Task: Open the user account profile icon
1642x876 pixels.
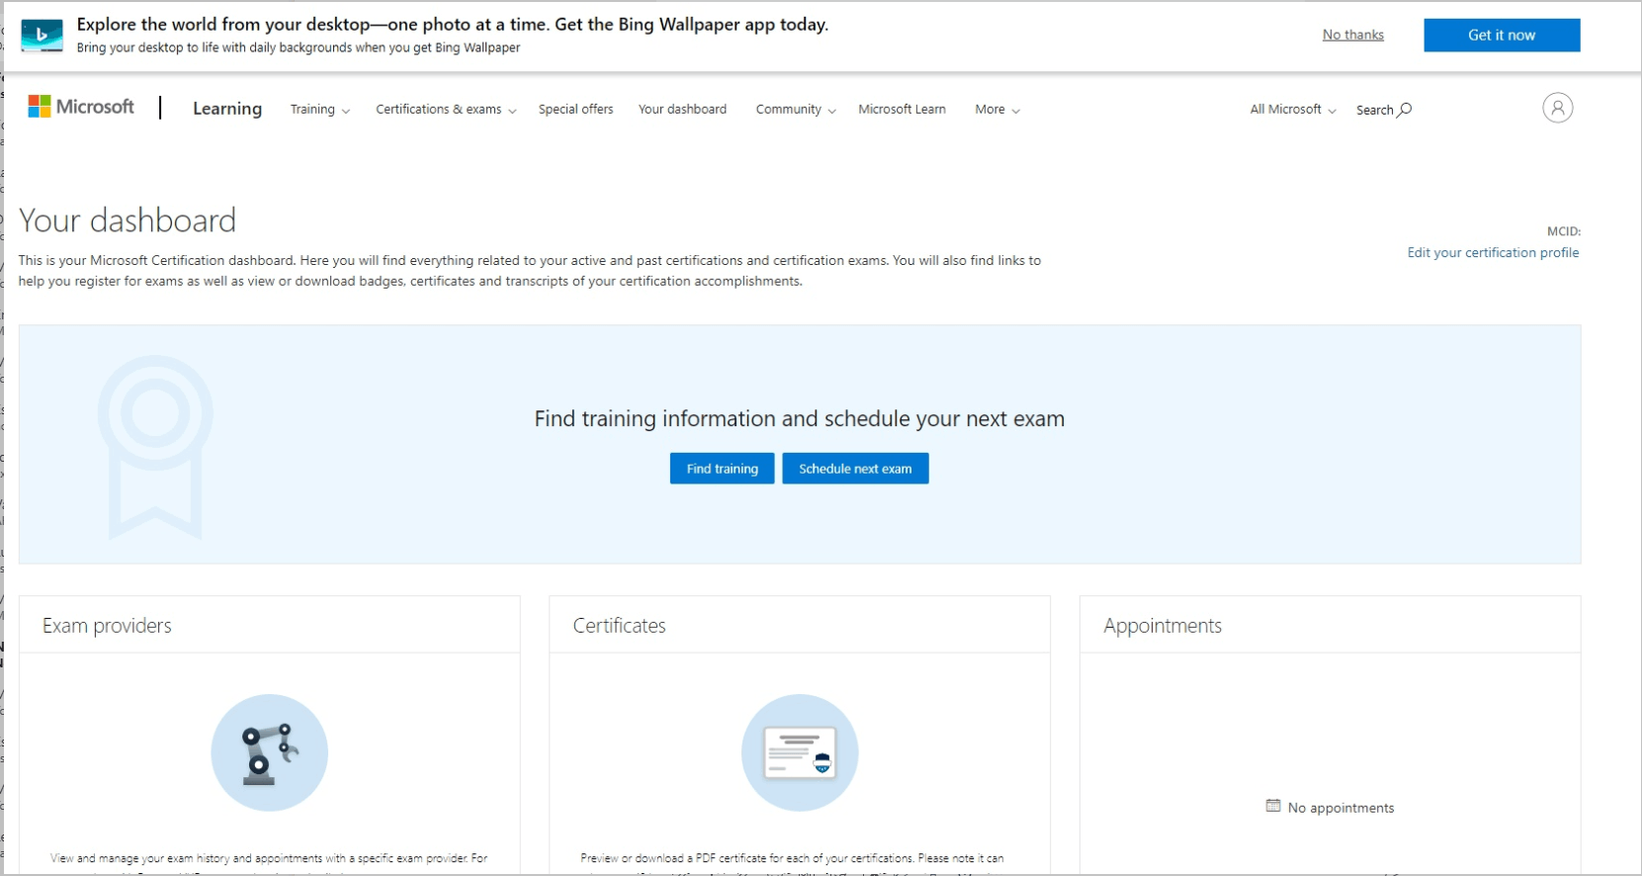Action: [1557, 108]
